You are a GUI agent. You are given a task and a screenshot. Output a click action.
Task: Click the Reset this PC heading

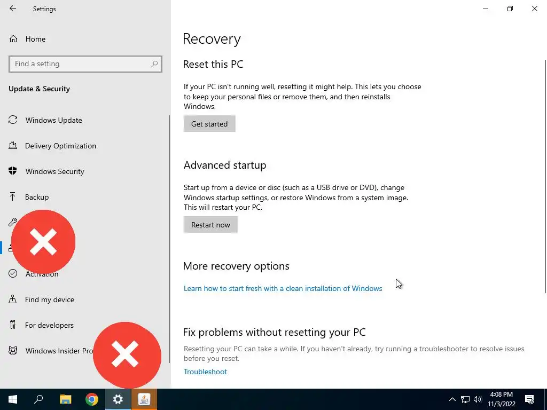[x=213, y=64]
